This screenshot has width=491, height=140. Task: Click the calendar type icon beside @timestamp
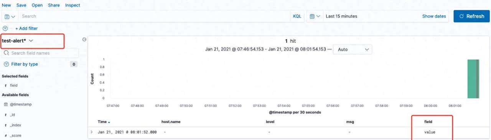coord(6,104)
